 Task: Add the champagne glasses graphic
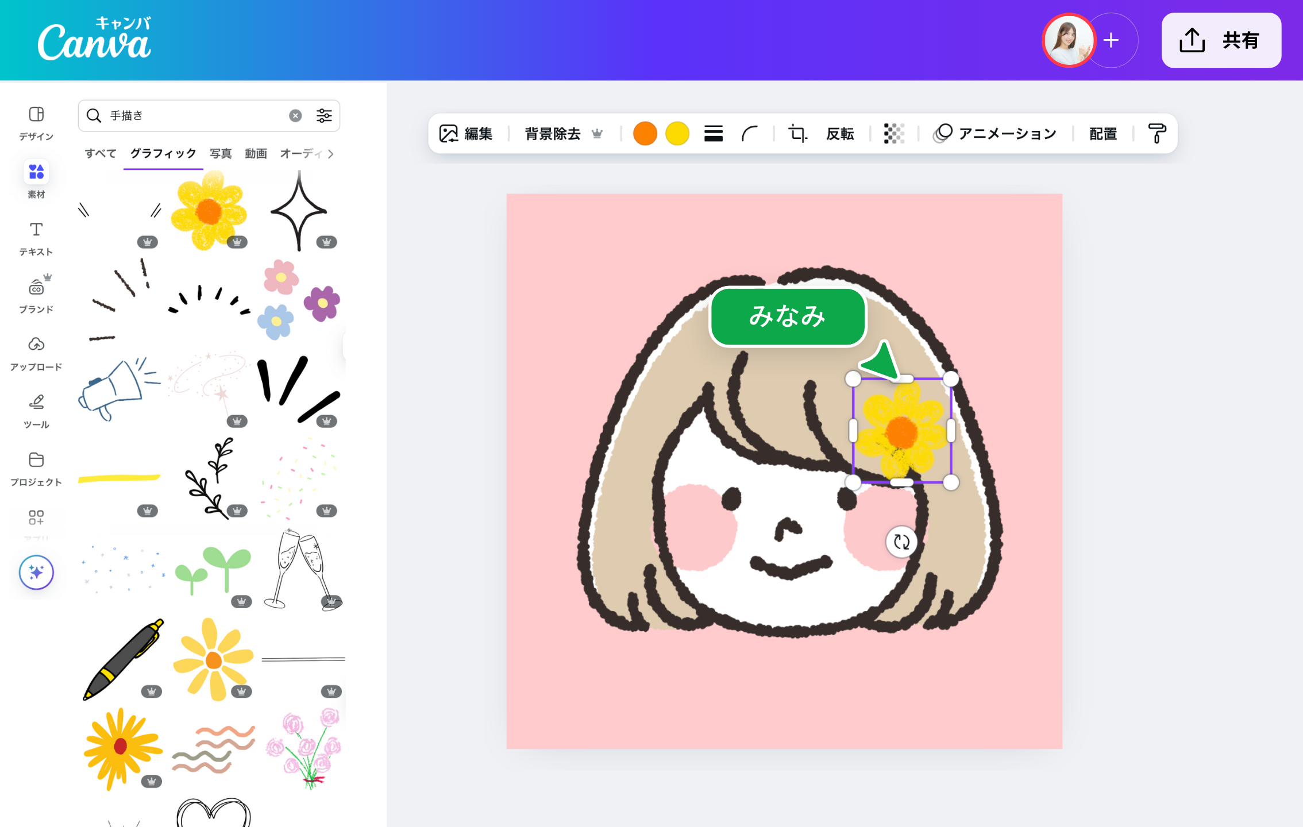(302, 569)
